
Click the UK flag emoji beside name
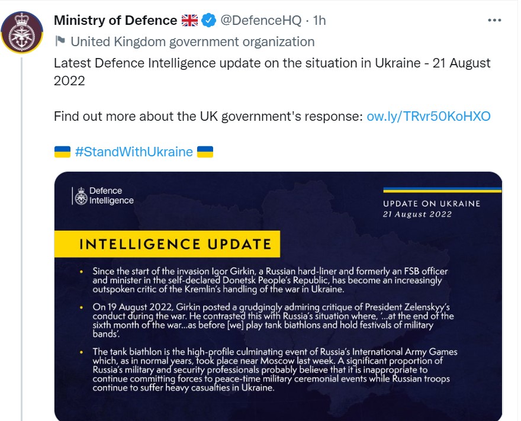coord(189,20)
